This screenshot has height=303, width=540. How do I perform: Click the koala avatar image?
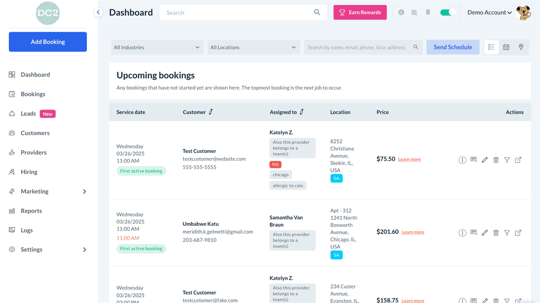coord(523,13)
